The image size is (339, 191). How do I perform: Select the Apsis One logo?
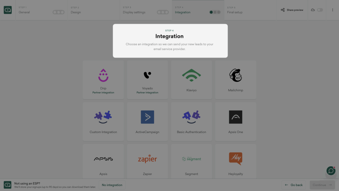coord(235,117)
